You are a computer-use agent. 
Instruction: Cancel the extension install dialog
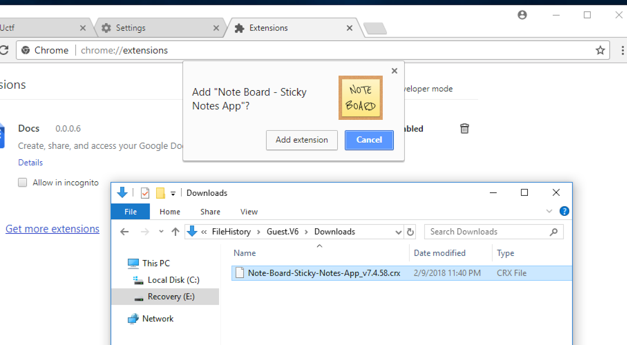click(x=369, y=140)
